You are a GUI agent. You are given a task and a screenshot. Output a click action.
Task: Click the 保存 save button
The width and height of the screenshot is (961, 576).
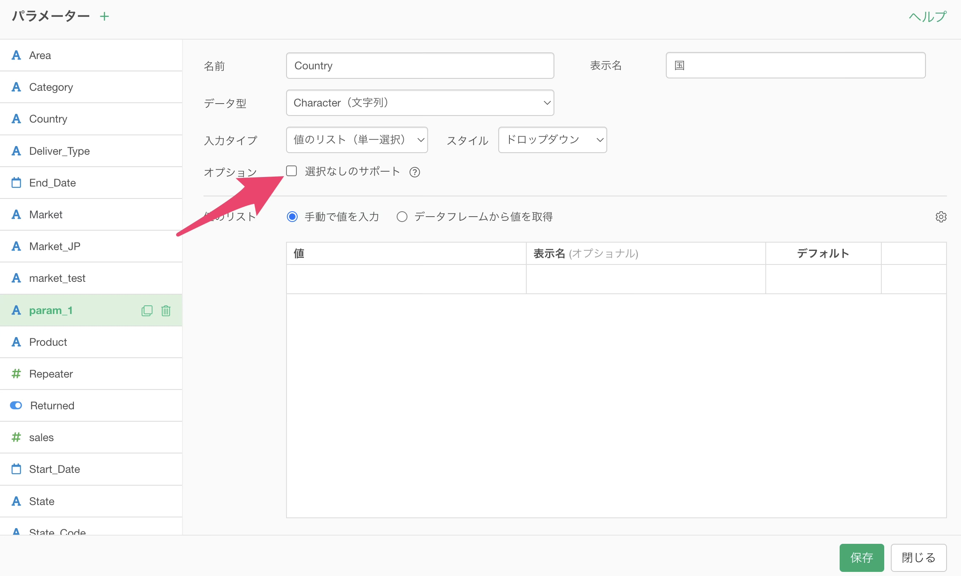tap(862, 558)
